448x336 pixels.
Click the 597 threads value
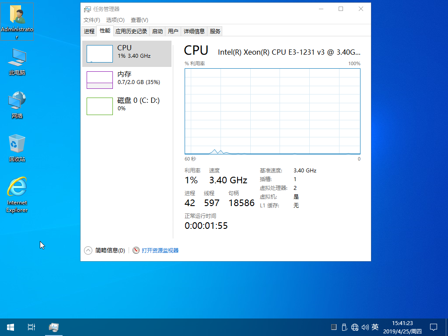coord(212,203)
